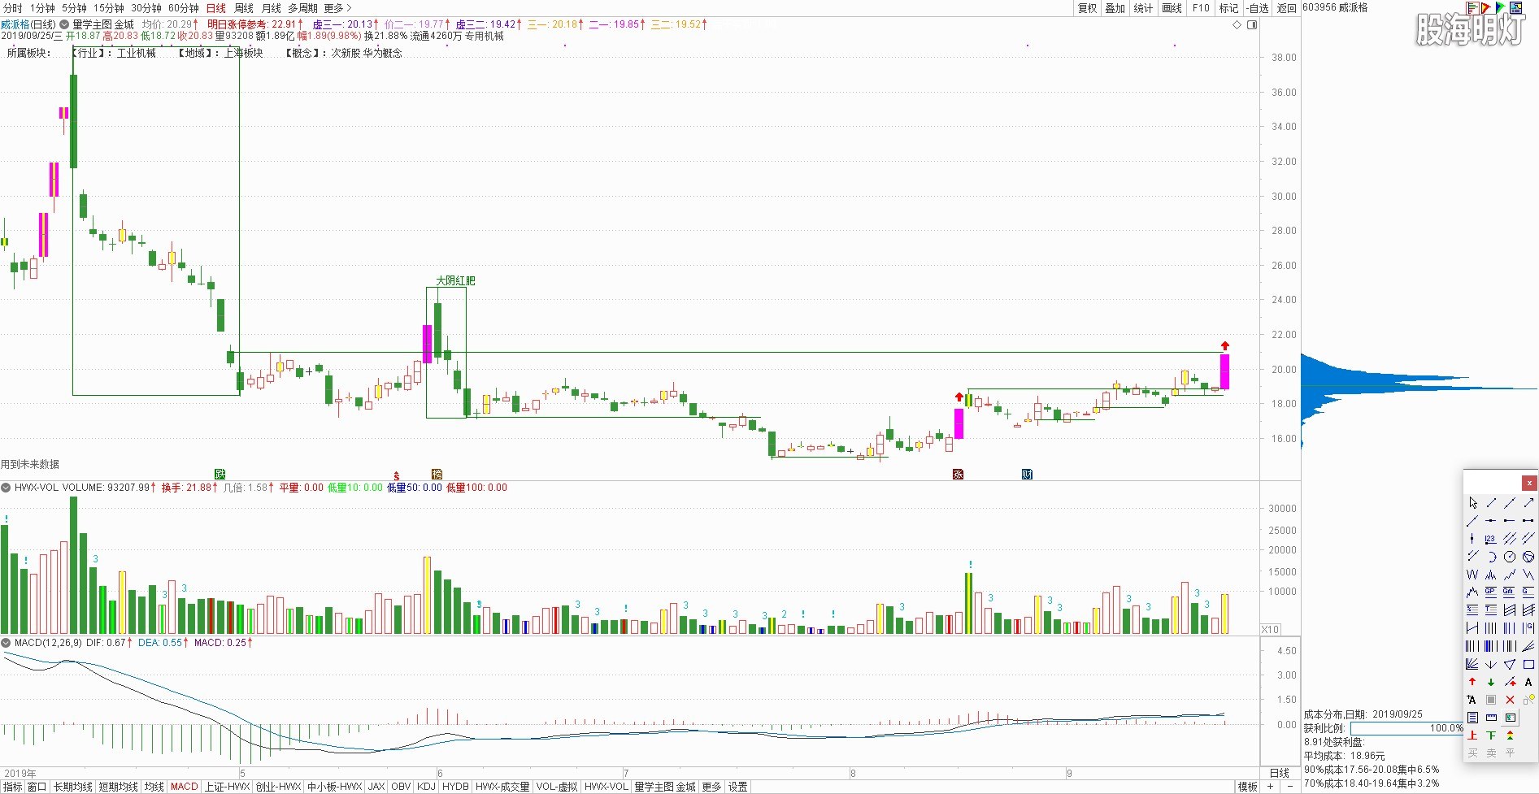Select the triangle drawing tool

[1510, 664]
